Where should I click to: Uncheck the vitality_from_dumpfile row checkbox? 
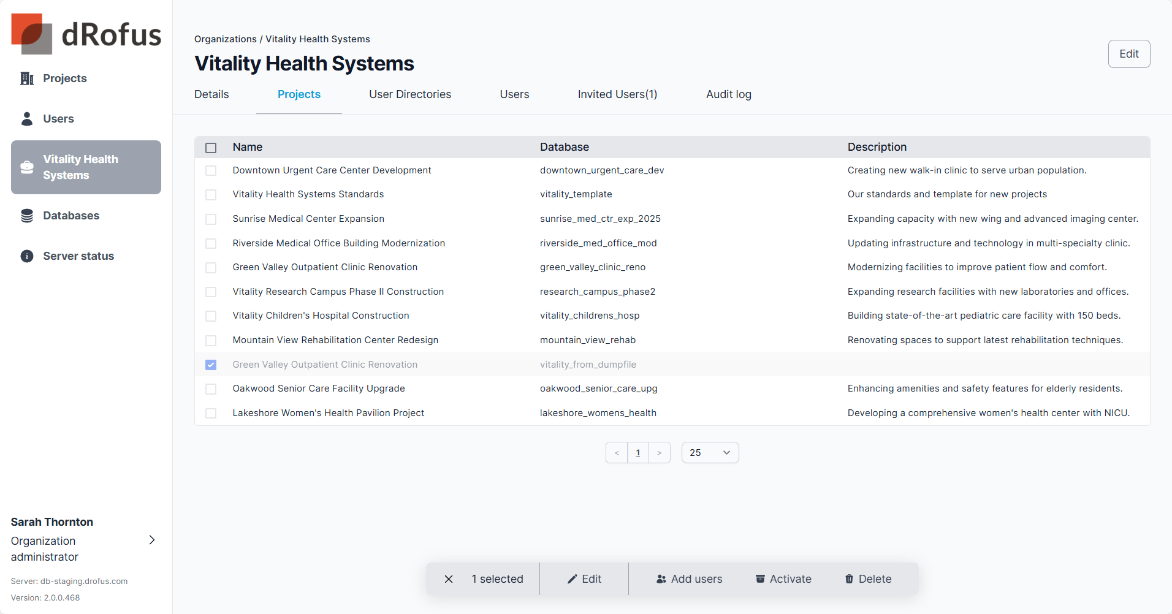point(211,365)
